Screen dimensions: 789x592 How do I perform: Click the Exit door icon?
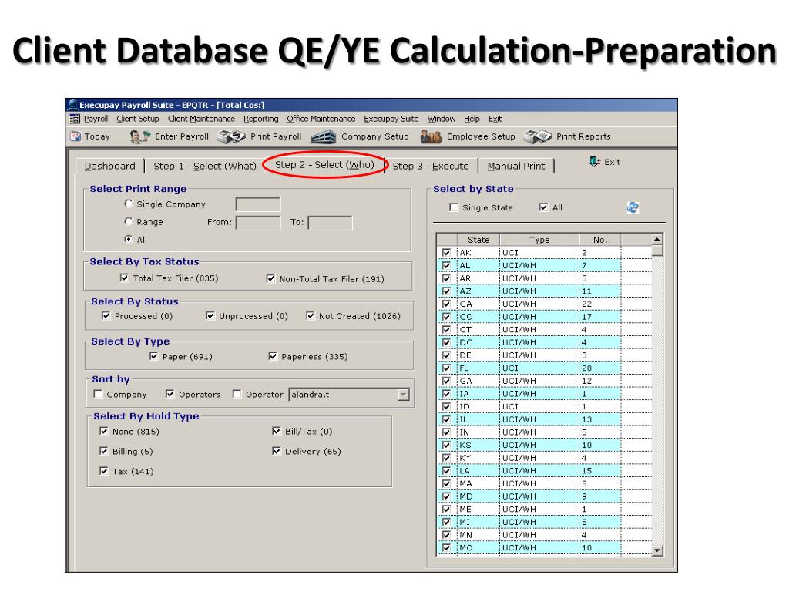point(595,162)
